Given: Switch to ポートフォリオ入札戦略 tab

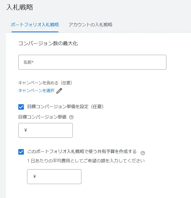Looking at the screenshot, I should click(35, 25).
